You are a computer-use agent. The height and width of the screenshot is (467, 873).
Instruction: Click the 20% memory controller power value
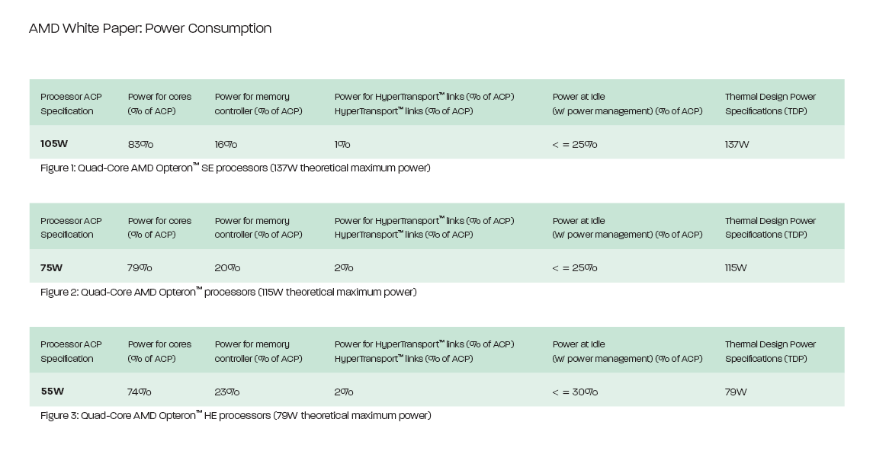click(227, 268)
